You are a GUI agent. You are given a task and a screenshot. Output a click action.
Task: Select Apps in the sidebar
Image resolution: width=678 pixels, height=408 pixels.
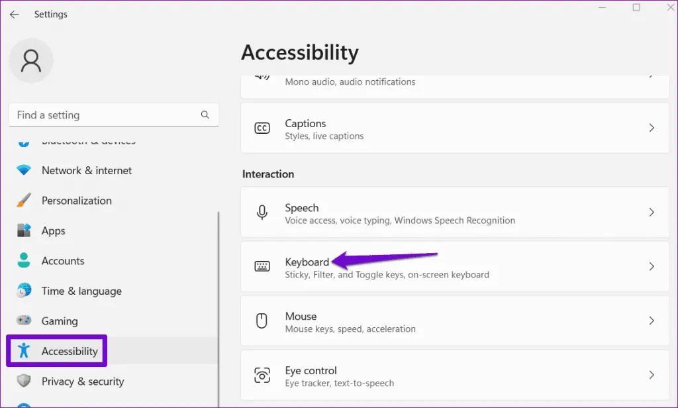54,231
